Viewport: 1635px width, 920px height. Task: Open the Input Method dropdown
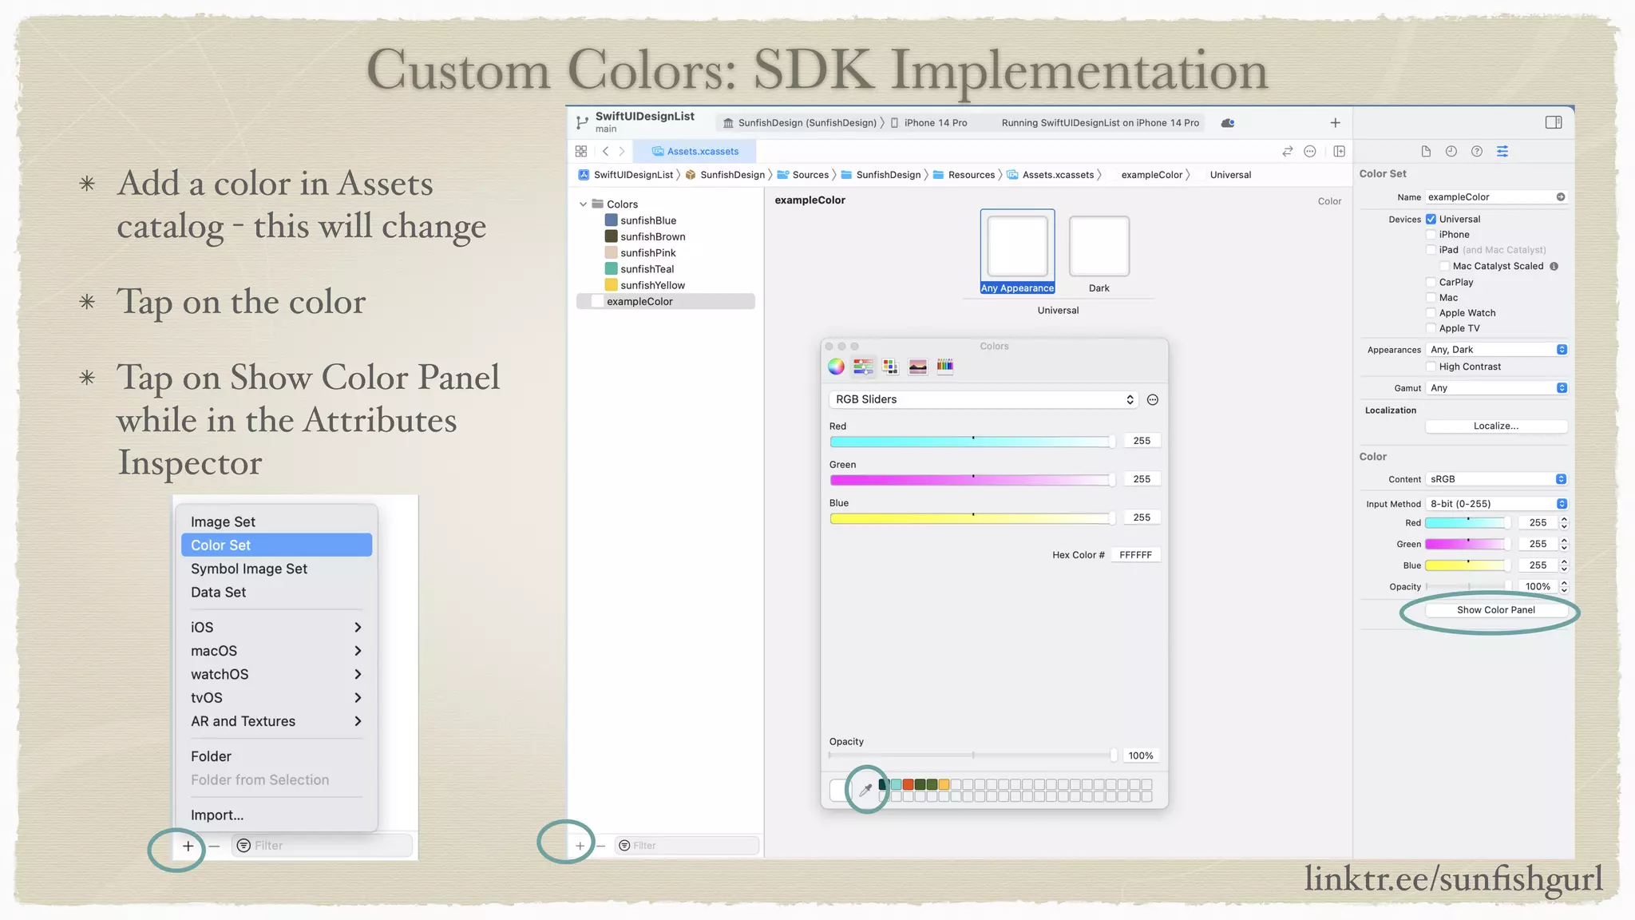point(1497,504)
